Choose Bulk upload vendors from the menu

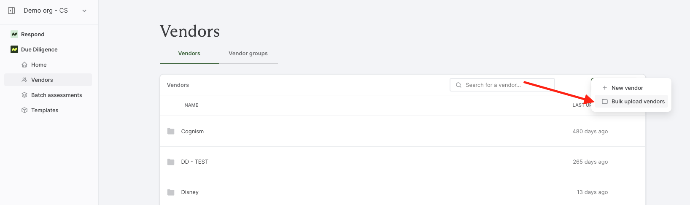click(631, 101)
